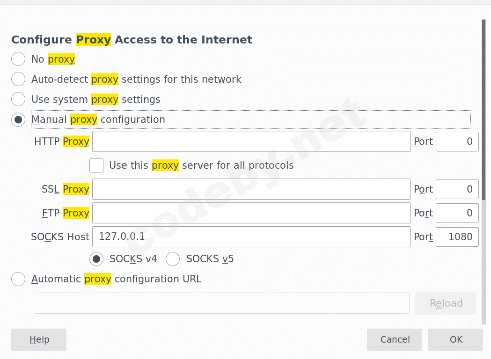This screenshot has height=359, width=491.
Task: Confirm the proxy settings with OK
Action: point(455,340)
